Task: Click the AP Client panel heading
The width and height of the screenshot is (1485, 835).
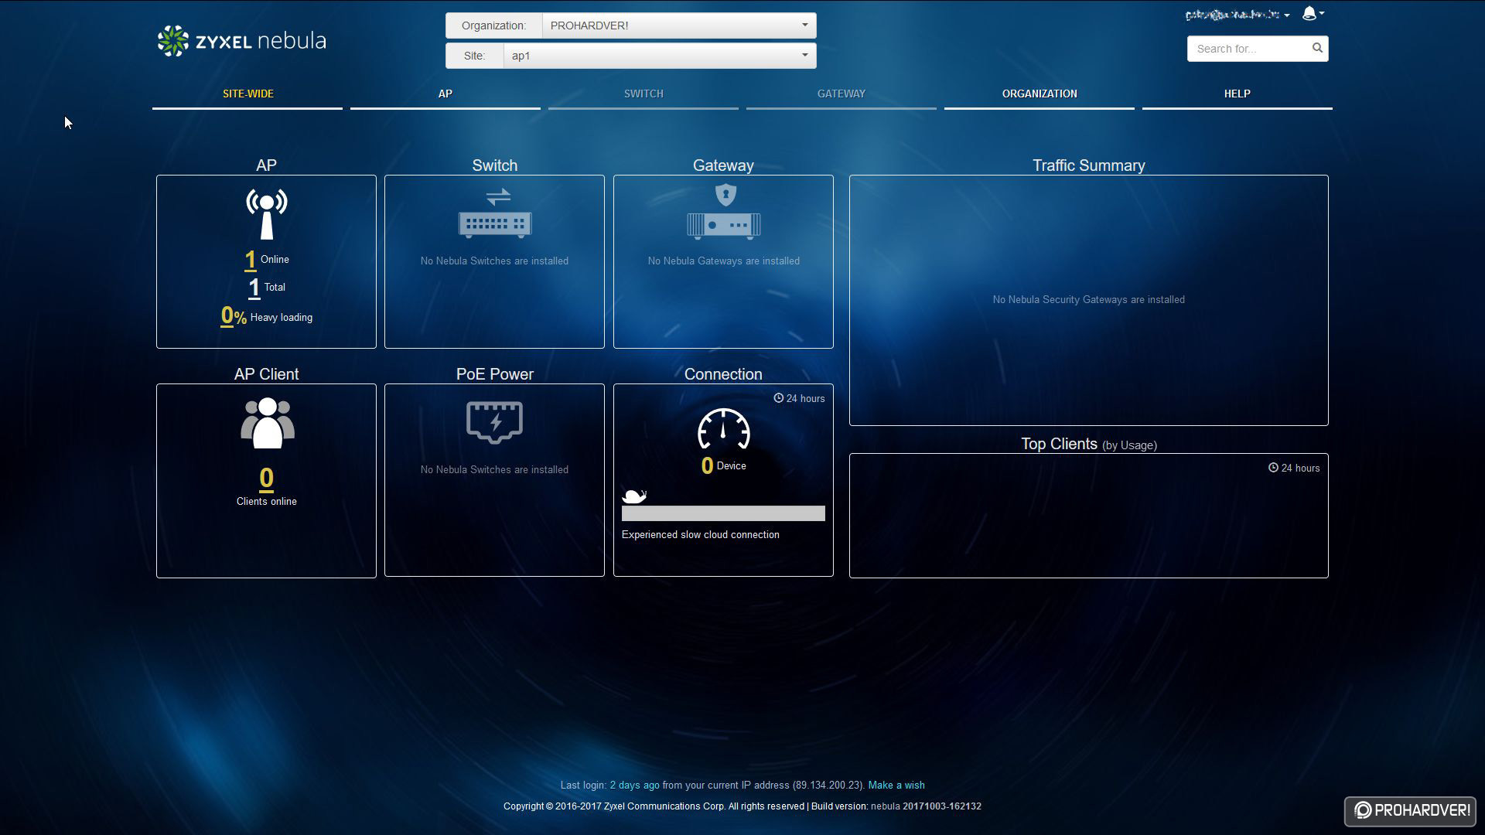Action: point(266,374)
